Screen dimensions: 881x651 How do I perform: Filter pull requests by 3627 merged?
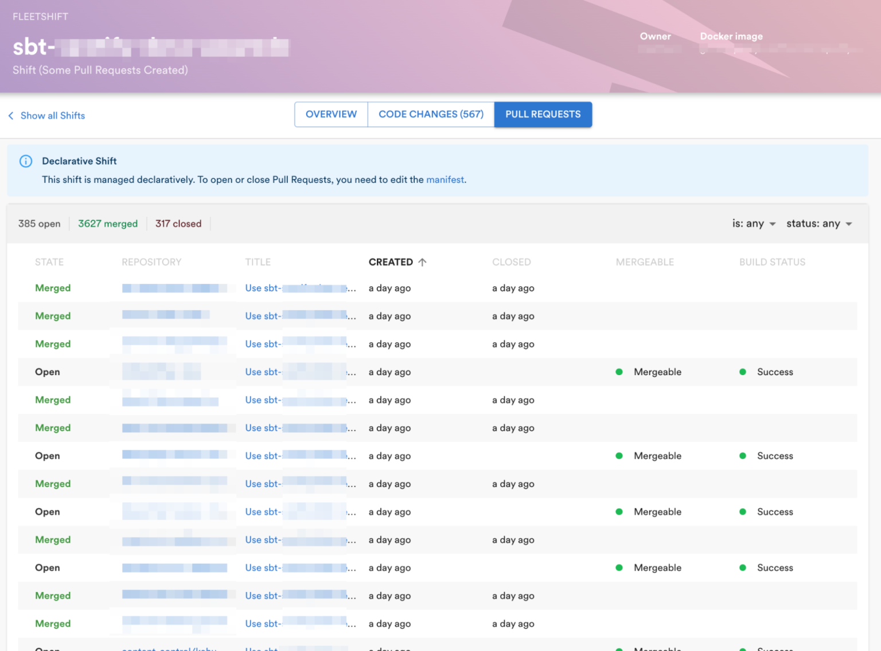pyautogui.click(x=108, y=224)
